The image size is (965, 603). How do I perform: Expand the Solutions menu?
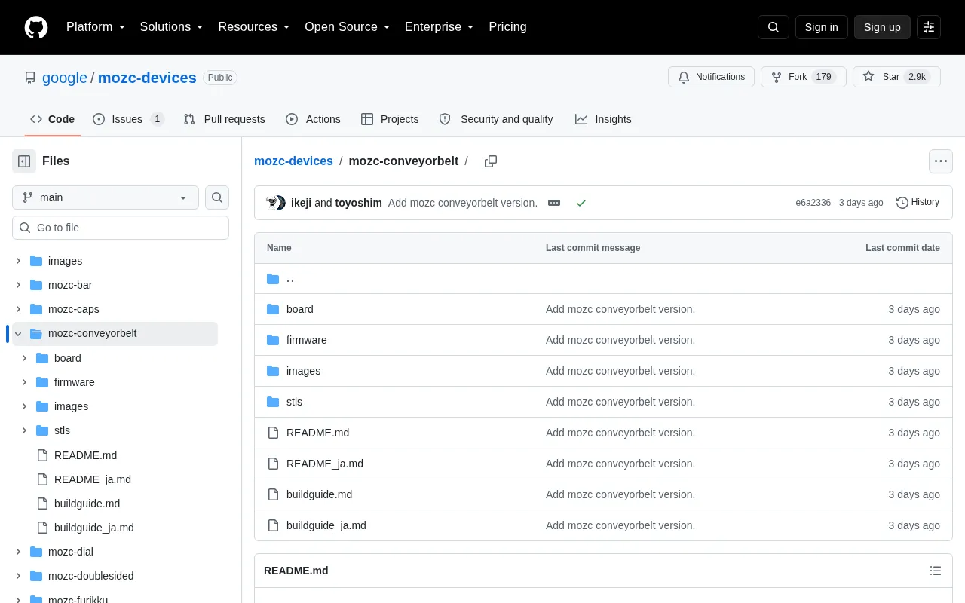click(x=172, y=27)
